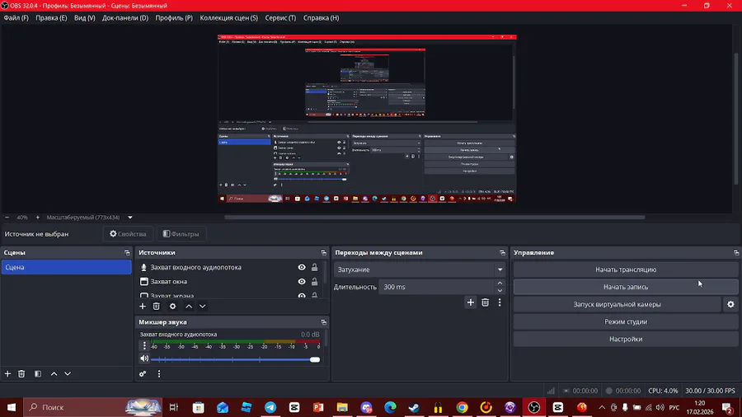Toggle visibility of Захват входного аудиопотока
Viewport: 742px width, 417px height.
tap(302, 267)
